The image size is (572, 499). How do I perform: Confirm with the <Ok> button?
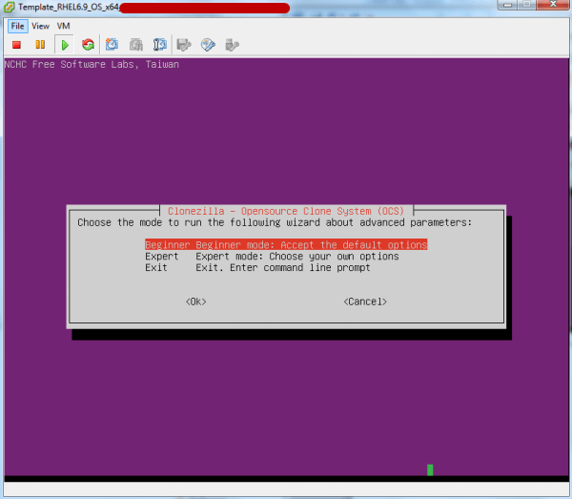[x=195, y=301]
